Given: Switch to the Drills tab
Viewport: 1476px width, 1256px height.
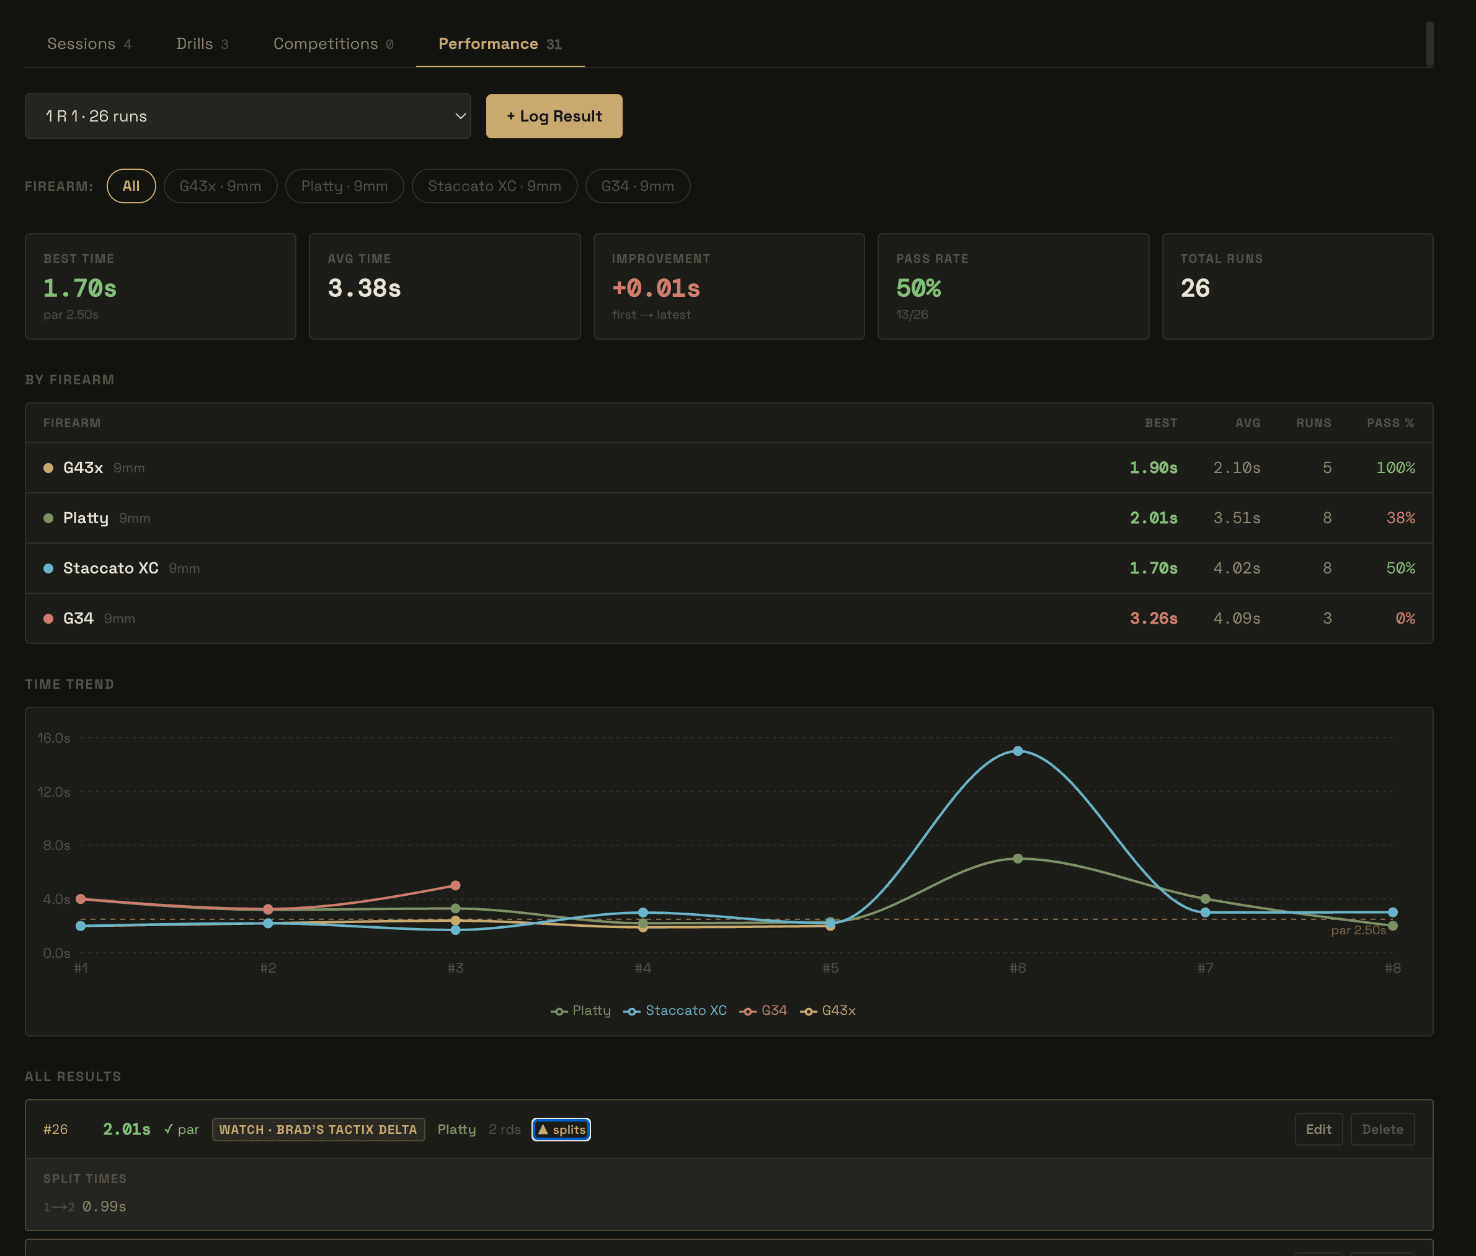Looking at the screenshot, I should [x=202, y=44].
